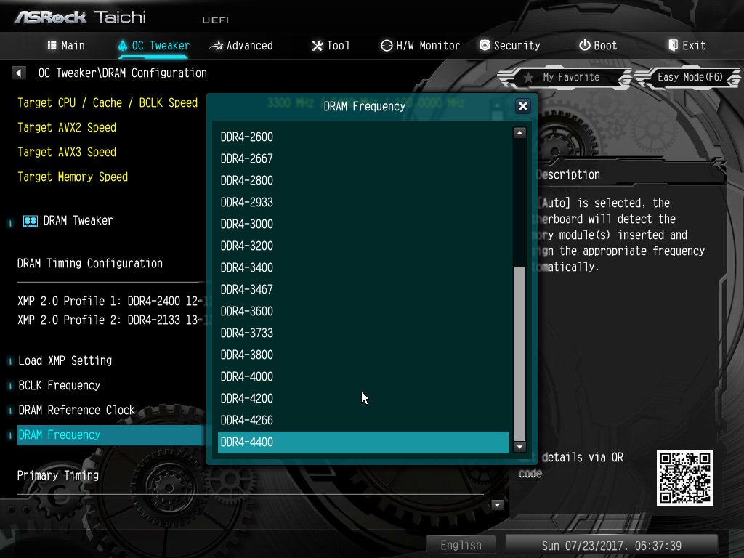The height and width of the screenshot is (558, 744).
Task: Click the main page scroll down arrow
Action: click(x=497, y=505)
